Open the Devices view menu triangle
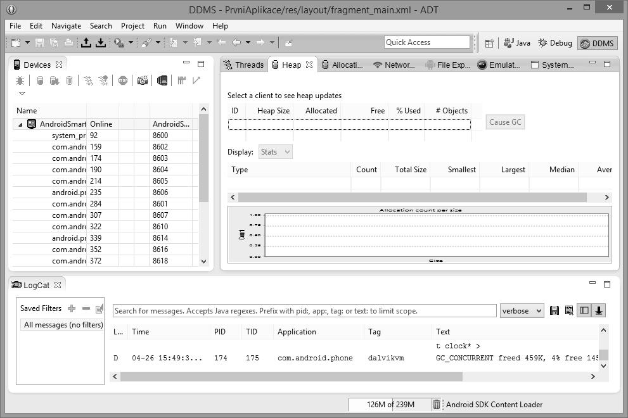628x418 pixels. 22,93
